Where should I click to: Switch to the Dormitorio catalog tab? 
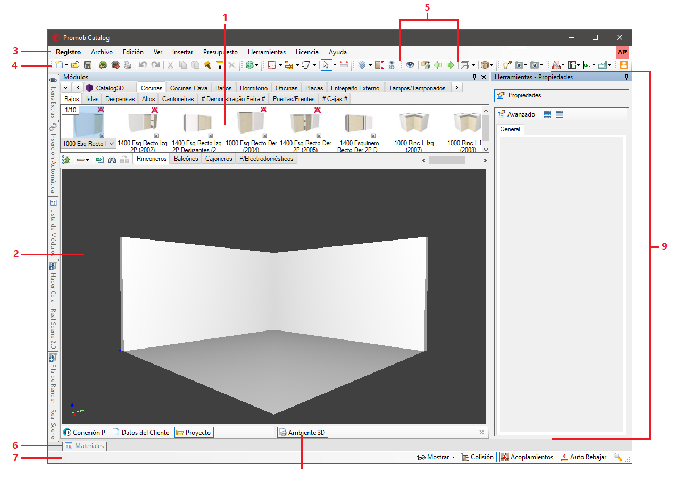coord(254,88)
